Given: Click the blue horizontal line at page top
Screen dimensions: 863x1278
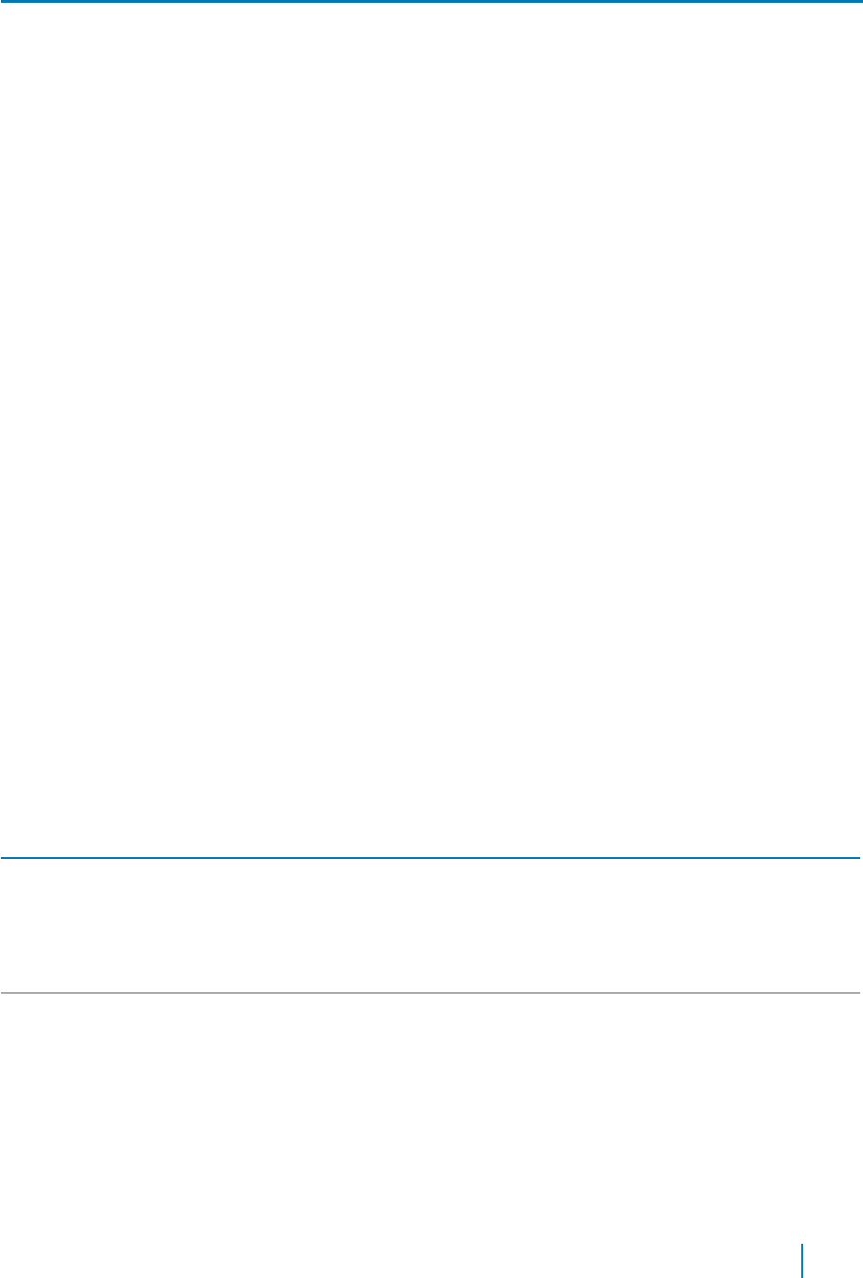Looking at the screenshot, I should point(431,2).
